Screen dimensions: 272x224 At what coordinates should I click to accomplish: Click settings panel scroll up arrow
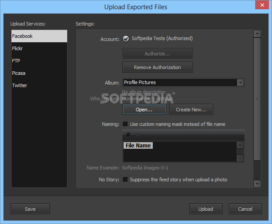coord(257,34)
